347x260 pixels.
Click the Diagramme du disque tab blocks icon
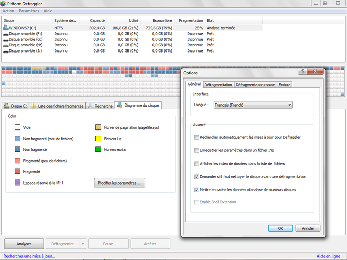[119, 105]
